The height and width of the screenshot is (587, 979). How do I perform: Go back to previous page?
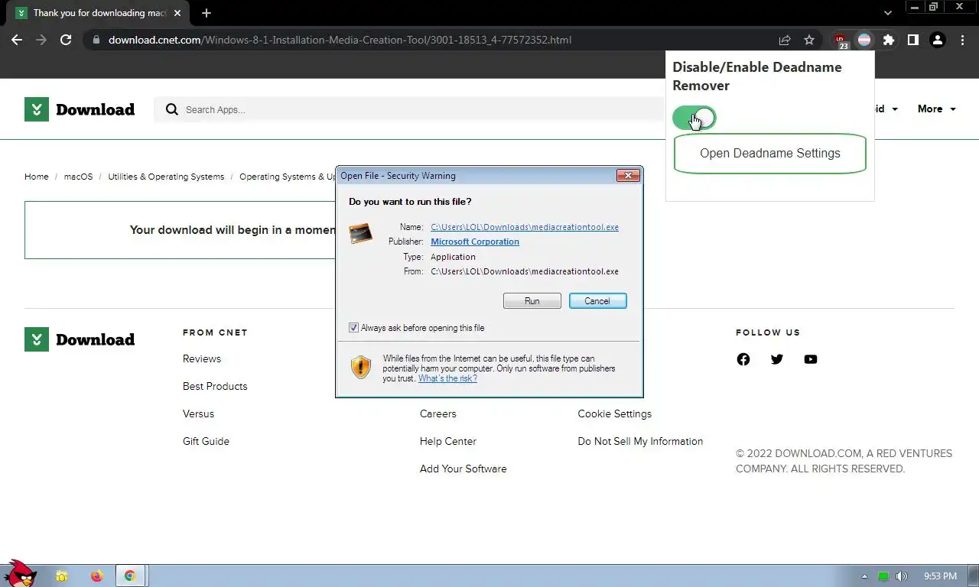(x=17, y=40)
